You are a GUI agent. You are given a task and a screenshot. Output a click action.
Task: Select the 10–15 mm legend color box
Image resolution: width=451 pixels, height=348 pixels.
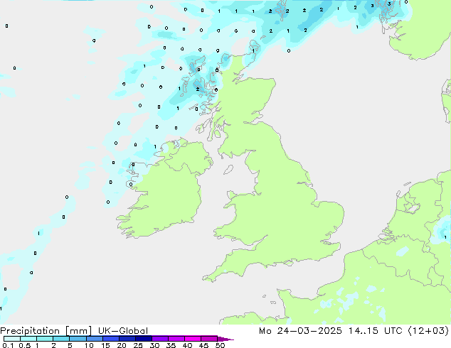point(94,339)
